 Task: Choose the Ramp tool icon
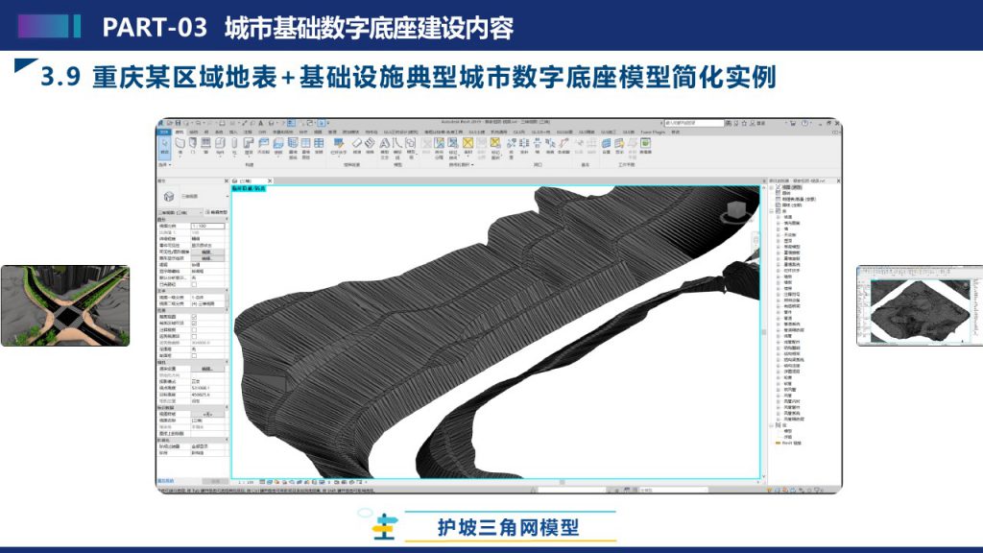coord(357,144)
